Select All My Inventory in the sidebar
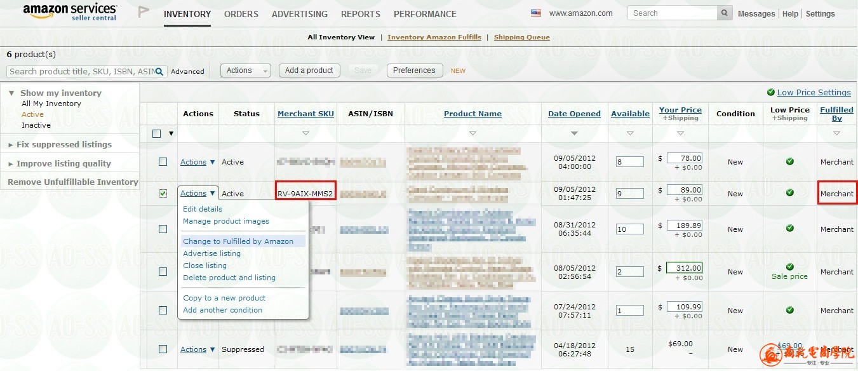858x371 pixels. [x=51, y=104]
